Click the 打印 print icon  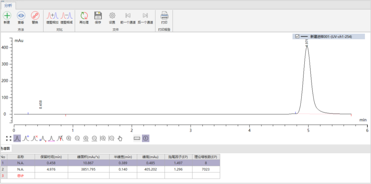point(165,15)
